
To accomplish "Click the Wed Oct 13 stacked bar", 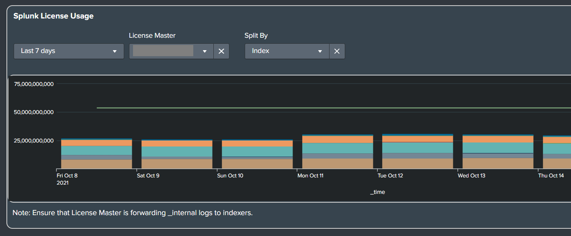I will pos(498,152).
